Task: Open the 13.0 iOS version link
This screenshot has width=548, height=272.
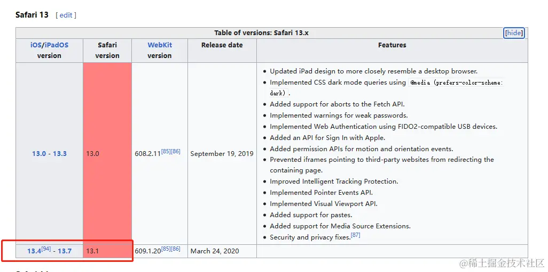Action: point(39,154)
